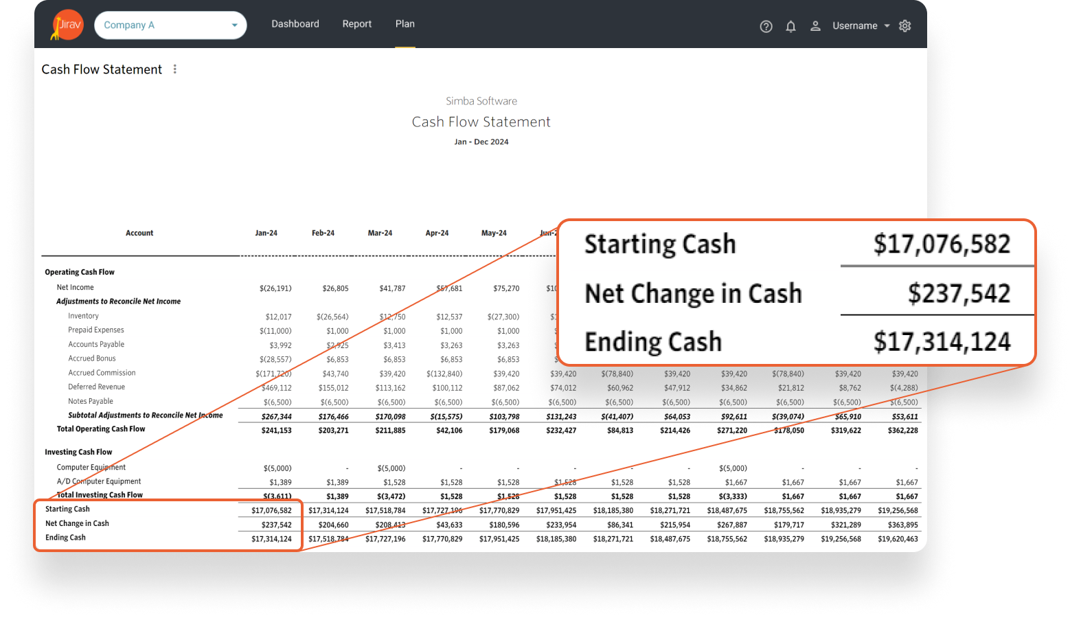Screen dimensions: 1070x618
Task: Open the help question mark icon
Action: (766, 26)
